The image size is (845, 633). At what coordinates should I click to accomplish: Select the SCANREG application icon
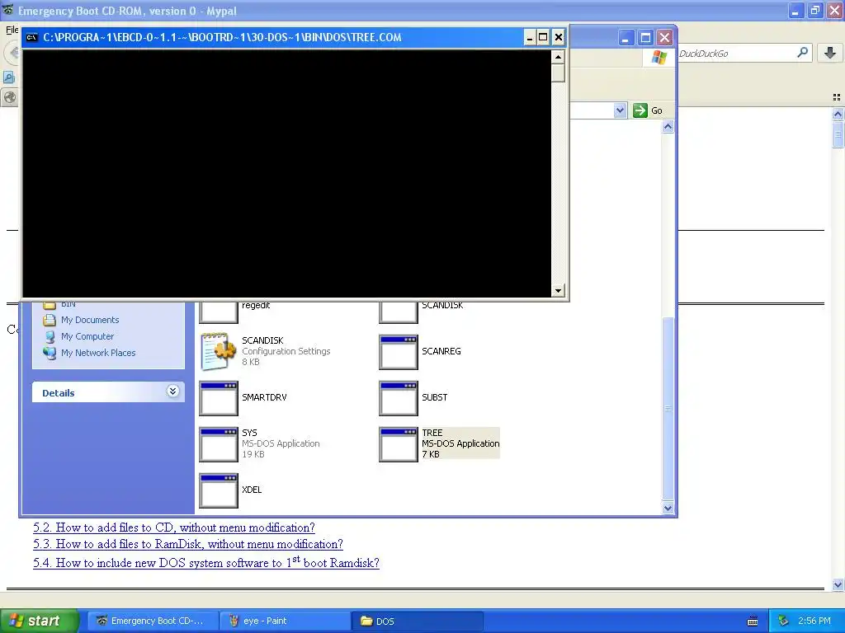click(x=399, y=352)
